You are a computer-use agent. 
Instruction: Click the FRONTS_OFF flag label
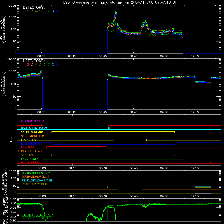[x=29, y=159]
